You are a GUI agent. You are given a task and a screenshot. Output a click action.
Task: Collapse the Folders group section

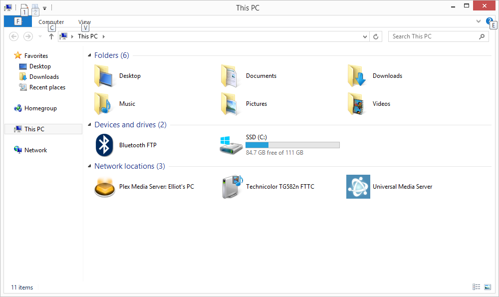(x=90, y=55)
